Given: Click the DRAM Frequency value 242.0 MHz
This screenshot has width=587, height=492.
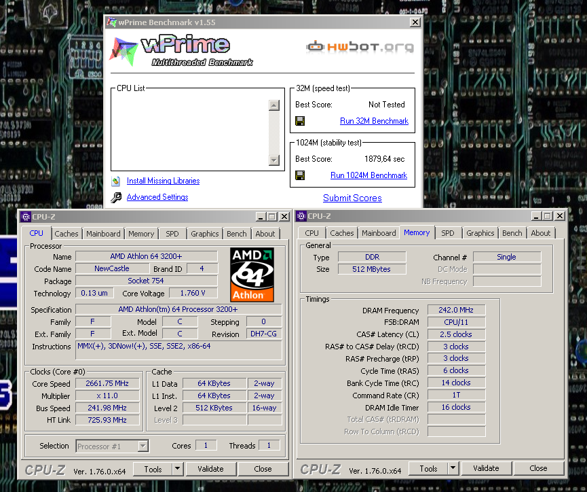Looking at the screenshot, I should click(456, 310).
